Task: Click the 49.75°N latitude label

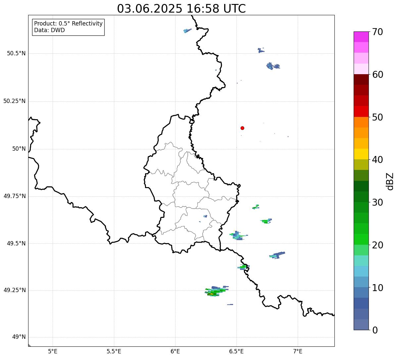Action: 15,196
